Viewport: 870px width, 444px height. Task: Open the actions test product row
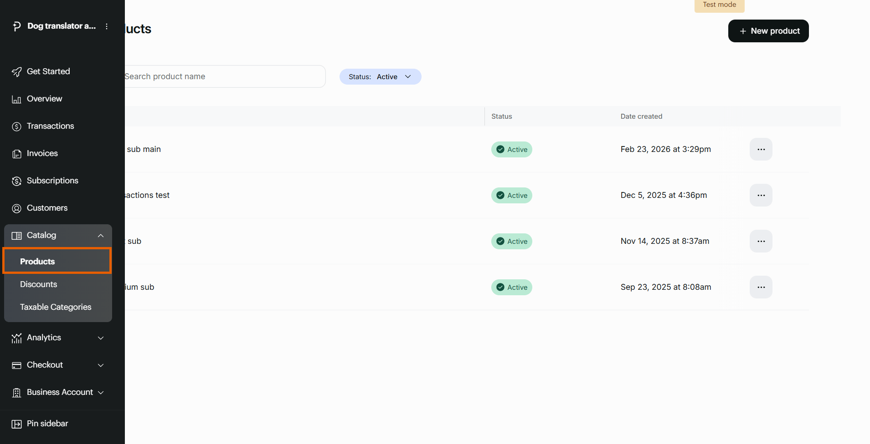467,195
